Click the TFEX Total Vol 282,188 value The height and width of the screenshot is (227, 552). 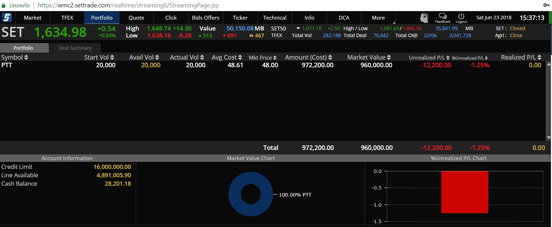tap(332, 35)
